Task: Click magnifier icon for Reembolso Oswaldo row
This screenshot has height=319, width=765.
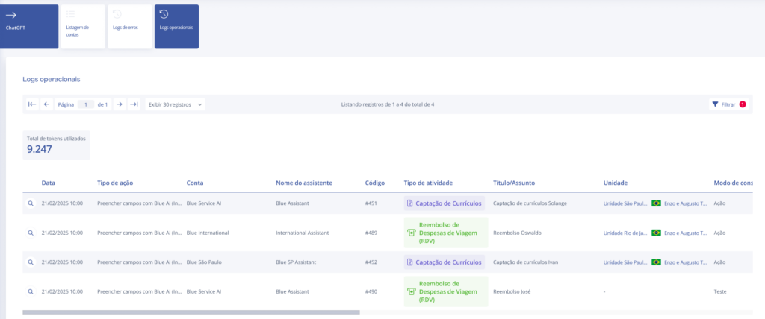Action: (31, 233)
